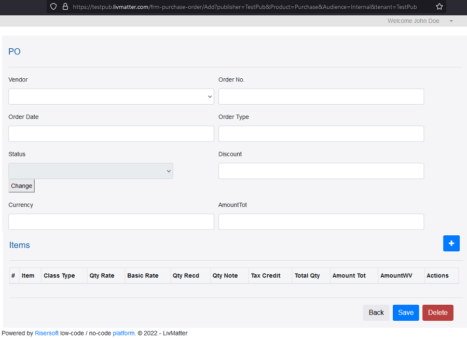Focus the Order No. input field
467x339 pixels.
pyautogui.click(x=321, y=96)
